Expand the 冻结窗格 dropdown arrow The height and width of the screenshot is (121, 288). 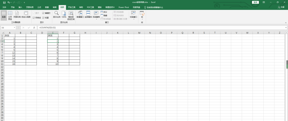[96, 19]
